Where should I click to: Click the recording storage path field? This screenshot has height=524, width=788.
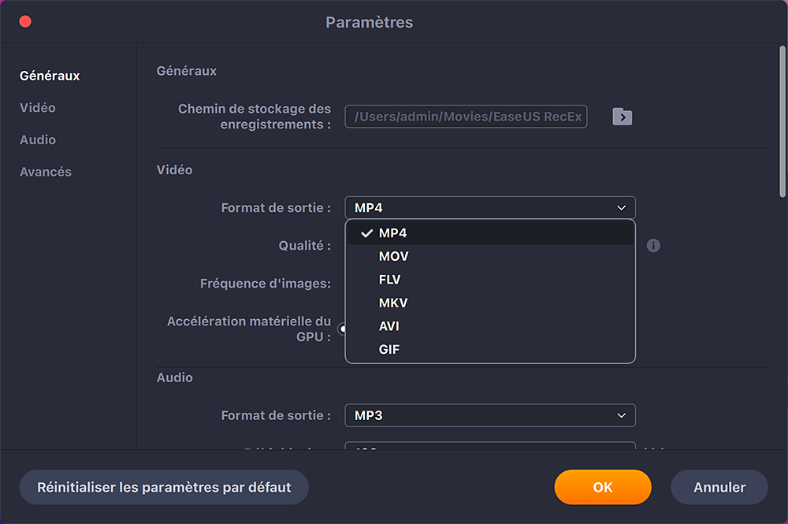click(466, 117)
